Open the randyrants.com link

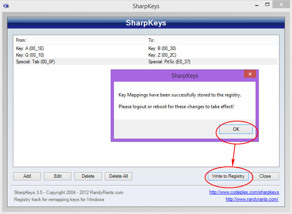[252, 199]
